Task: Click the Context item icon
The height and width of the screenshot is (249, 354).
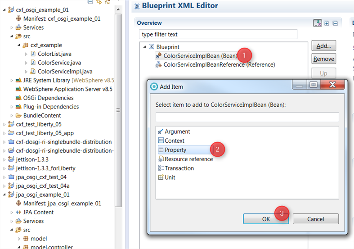Action: pyautogui.click(x=161, y=140)
